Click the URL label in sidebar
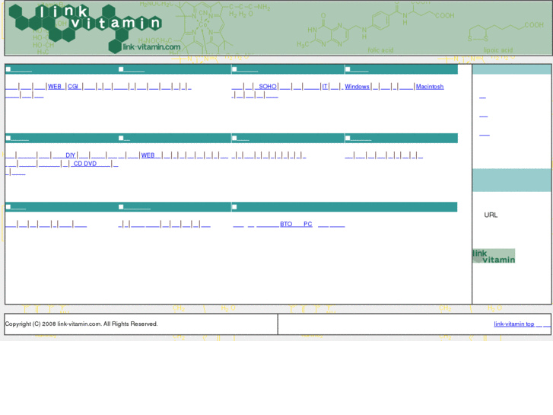Viewport: 553px width, 415px height. point(491,215)
